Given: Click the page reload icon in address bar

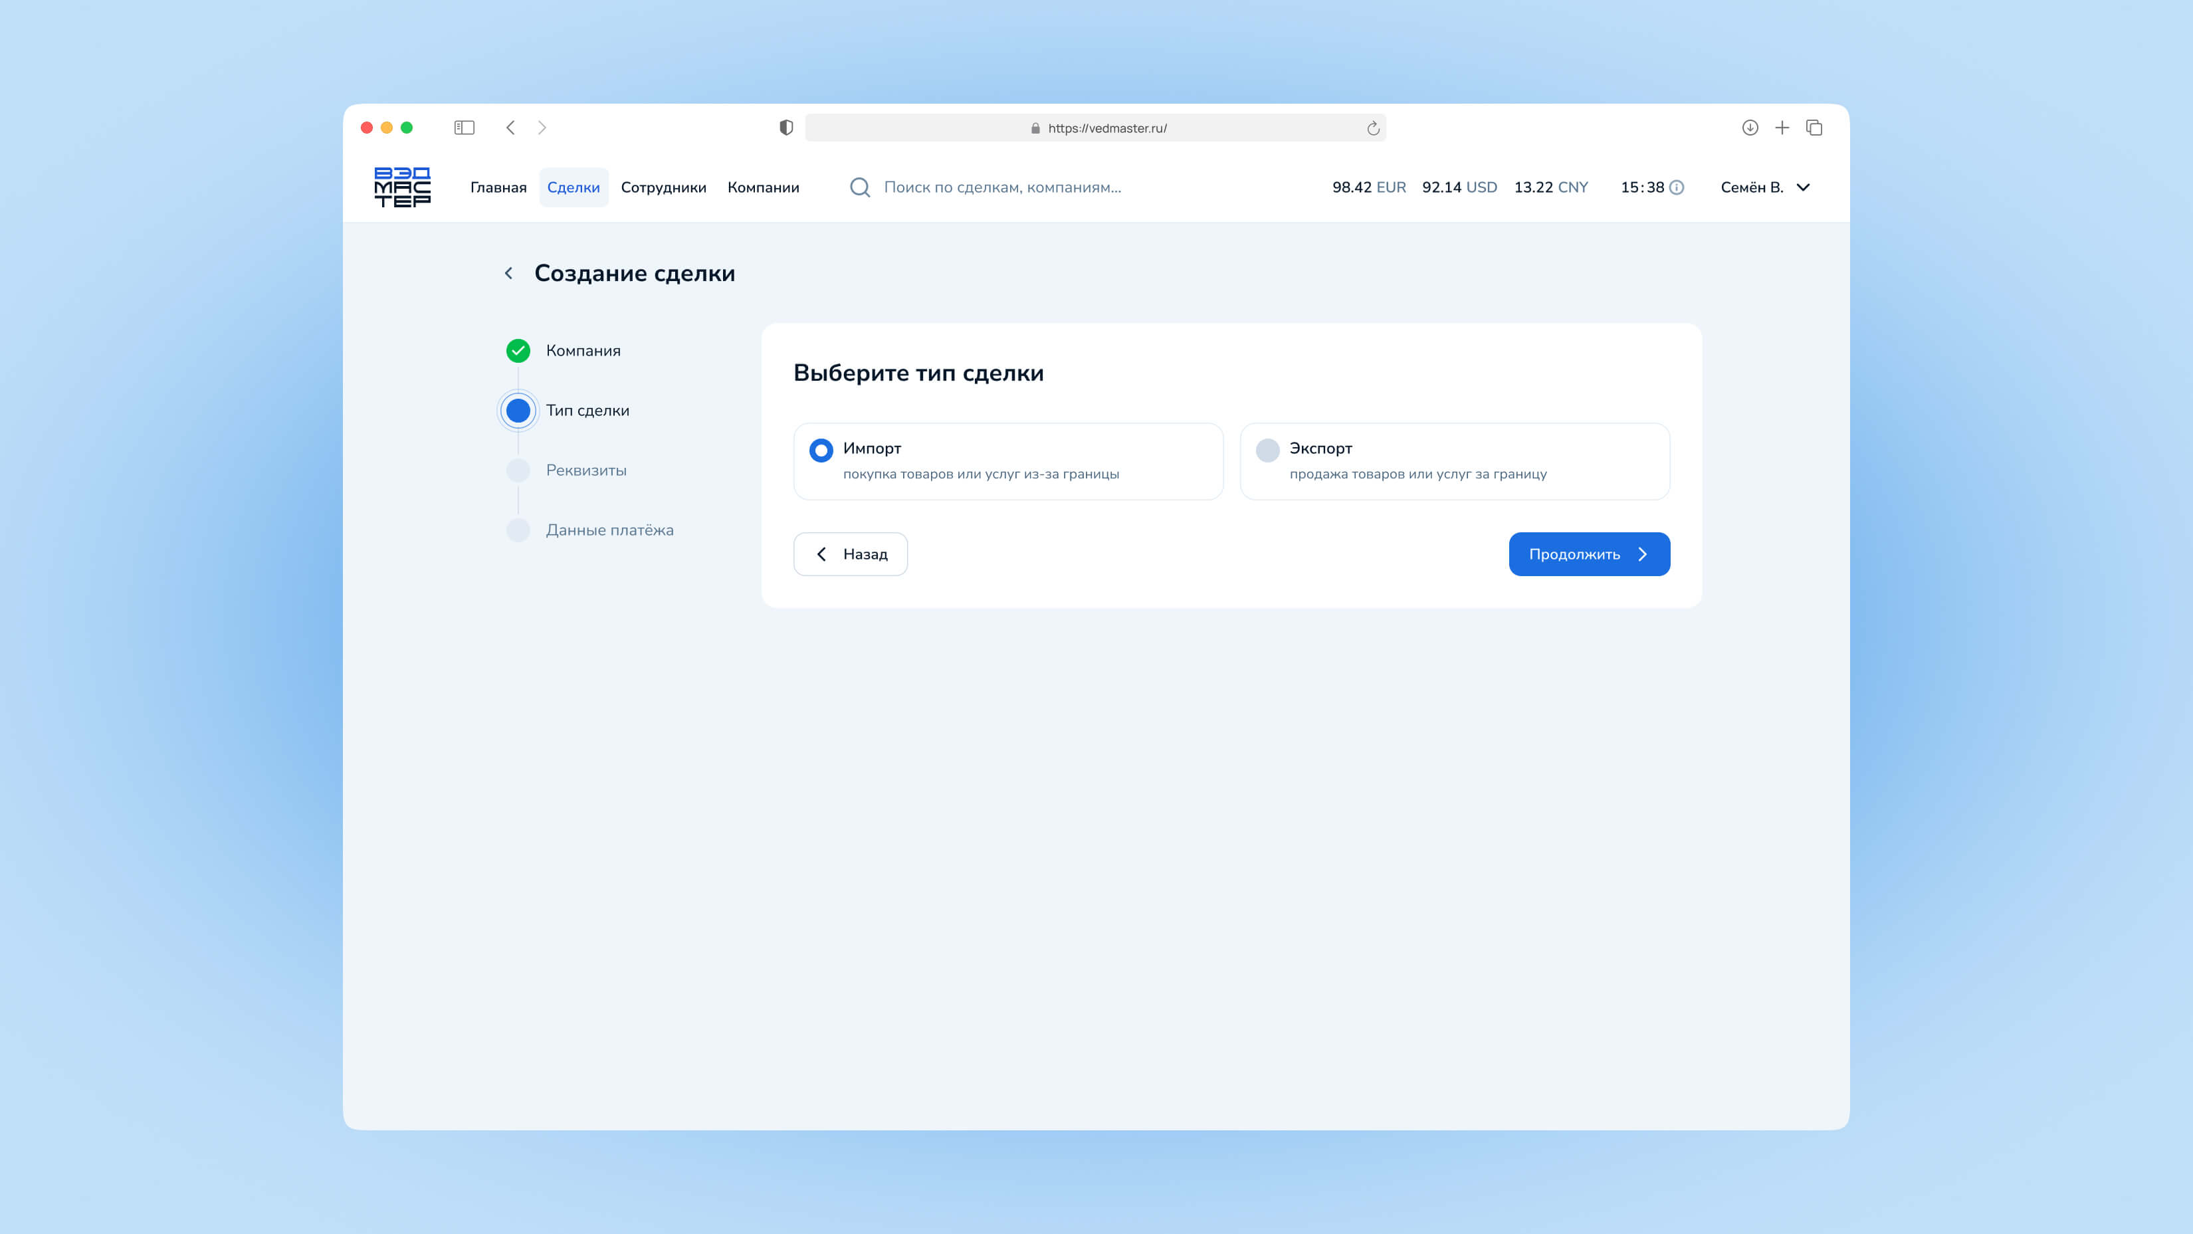Looking at the screenshot, I should 1372,128.
